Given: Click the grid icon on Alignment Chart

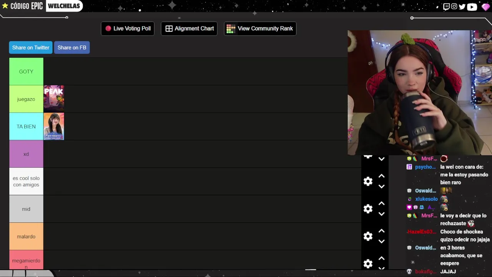Looking at the screenshot, I should point(169,28).
